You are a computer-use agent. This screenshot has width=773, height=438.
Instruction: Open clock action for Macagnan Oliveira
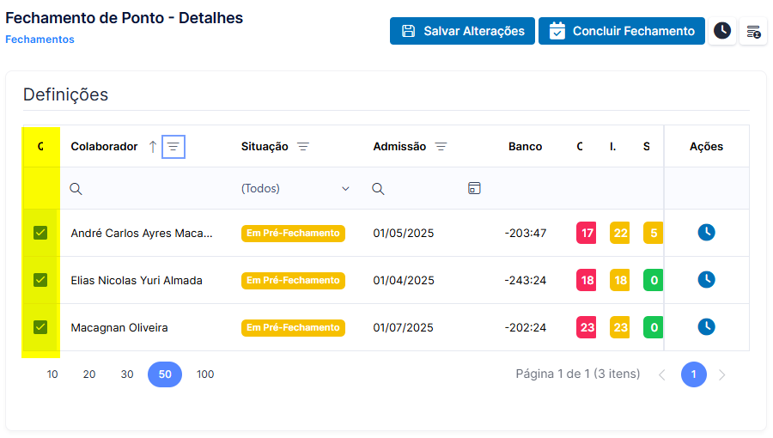click(707, 327)
